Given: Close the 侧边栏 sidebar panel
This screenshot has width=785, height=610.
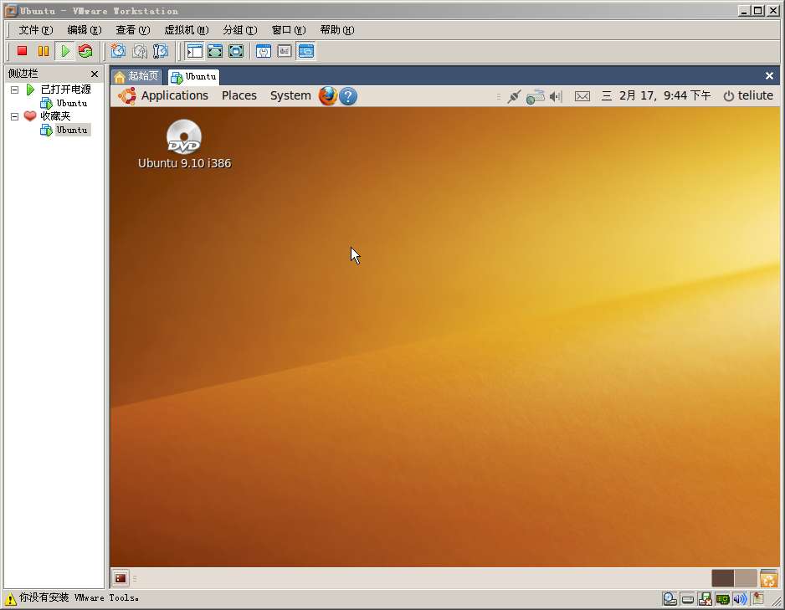Looking at the screenshot, I should coord(95,74).
